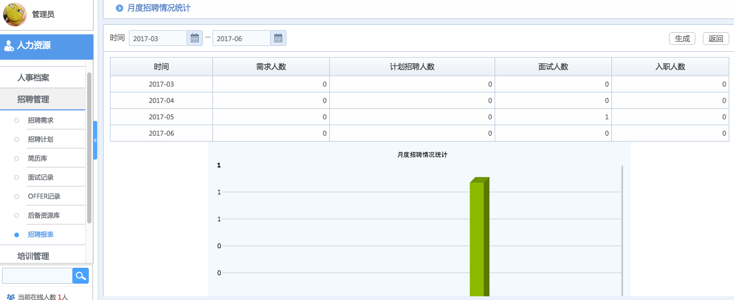Click the administrator avatar picture
734x300 pixels.
pyautogui.click(x=15, y=14)
